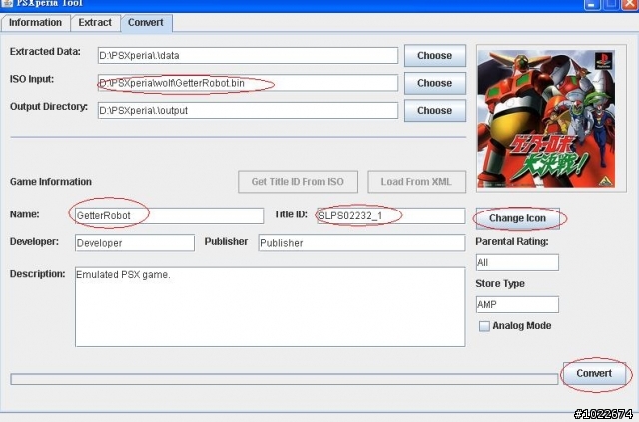Focus the Publisher text field
639x422 pixels.
pyautogui.click(x=361, y=243)
